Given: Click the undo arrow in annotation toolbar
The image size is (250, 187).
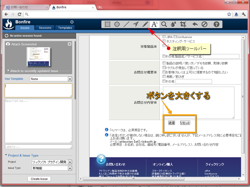Looking at the screenshot, I should pos(195,24).
